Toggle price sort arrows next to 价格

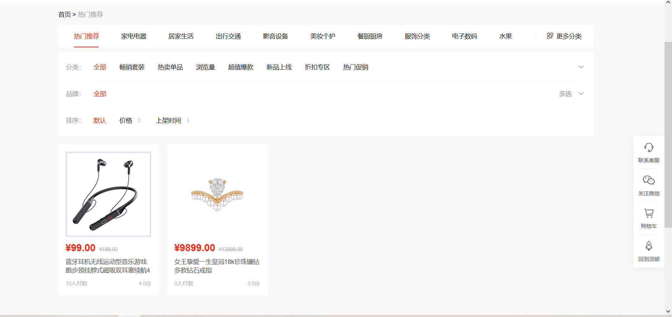(x=139, y=121)
